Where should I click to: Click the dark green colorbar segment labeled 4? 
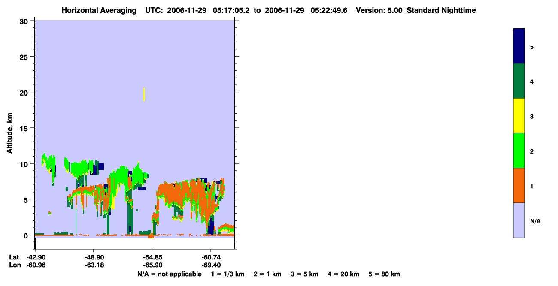[x=519, y=81]
